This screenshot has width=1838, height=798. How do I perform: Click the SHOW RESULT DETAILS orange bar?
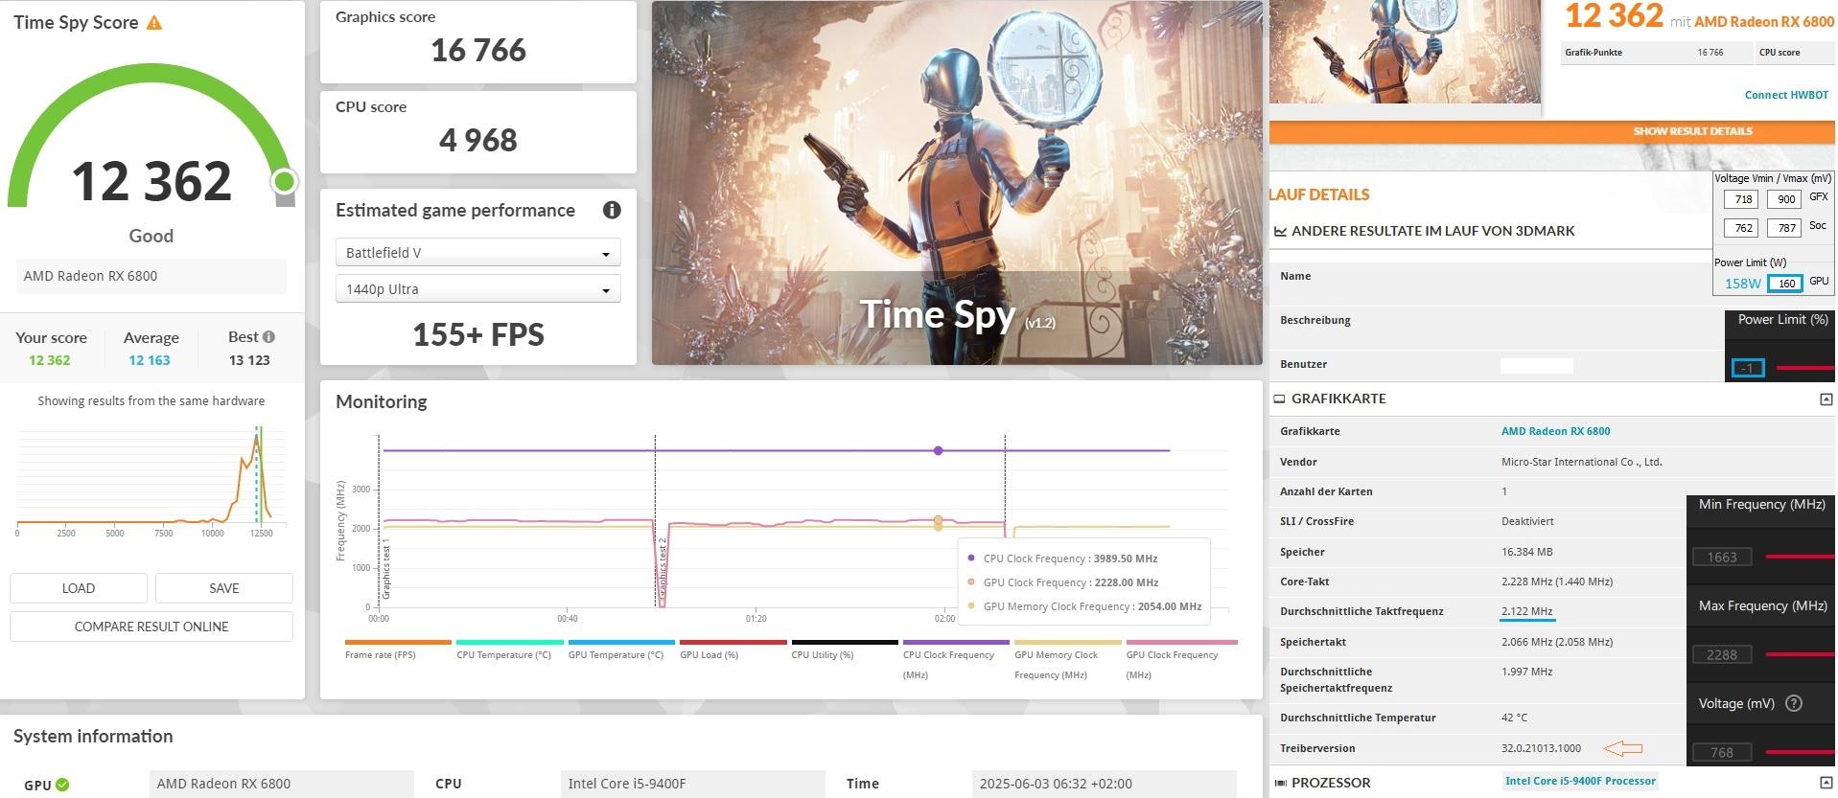click(x=1551, y=131)
